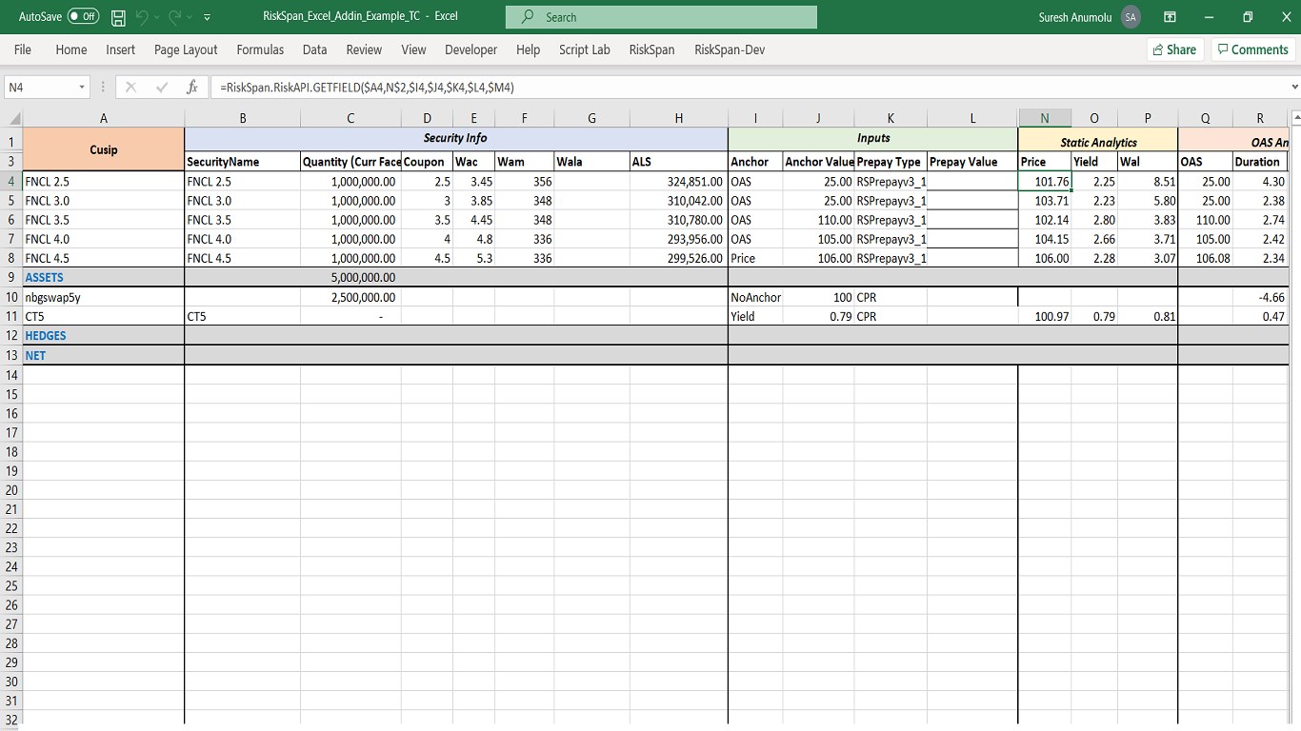Switch to the View tab

(x=413, y=49)
